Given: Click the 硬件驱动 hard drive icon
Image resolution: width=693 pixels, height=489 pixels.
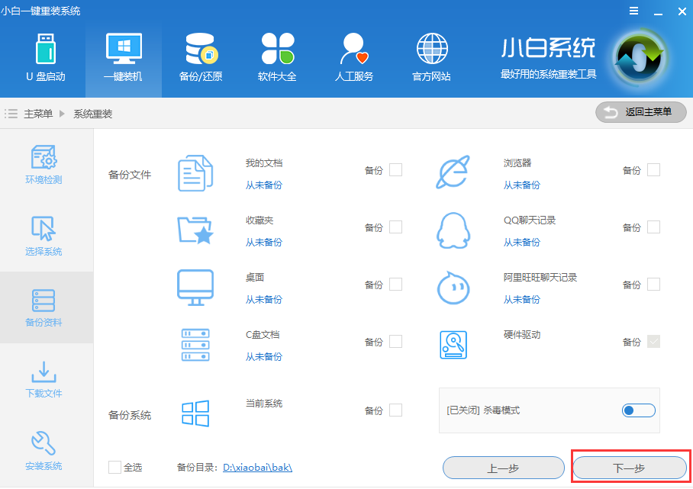Looking at the screenshot, I should 453,345.
